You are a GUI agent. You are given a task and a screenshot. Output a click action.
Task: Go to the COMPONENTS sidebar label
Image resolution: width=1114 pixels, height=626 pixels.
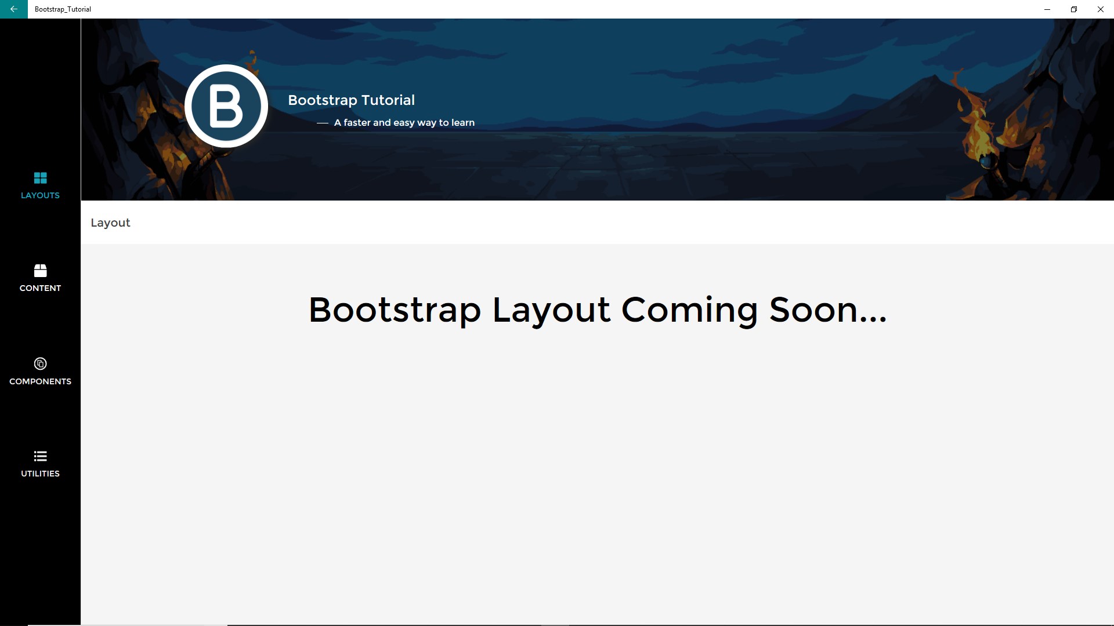(x=40, y=381)
